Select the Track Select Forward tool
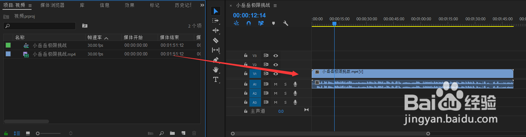The image size is (526, 137). pyautogui.click(x=216, y=21)
